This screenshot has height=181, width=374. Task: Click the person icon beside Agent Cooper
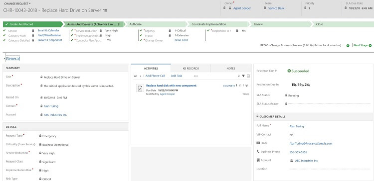click(230, 8)
